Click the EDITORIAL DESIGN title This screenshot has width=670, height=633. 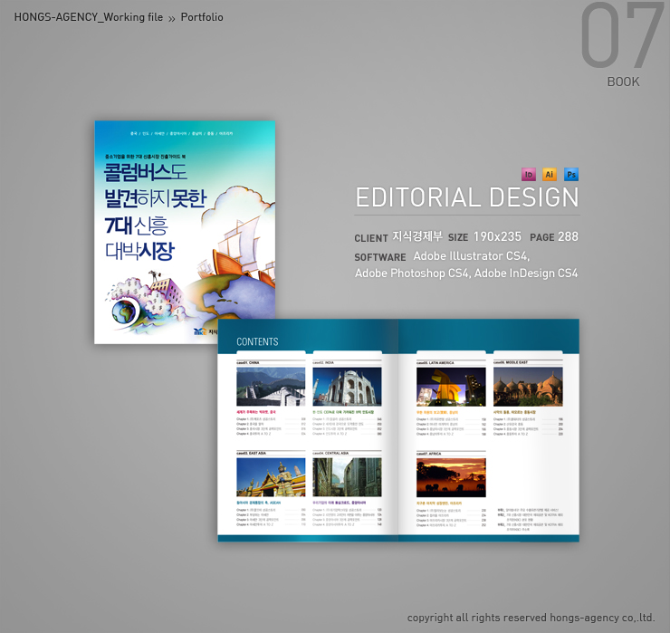pos(466,197)
